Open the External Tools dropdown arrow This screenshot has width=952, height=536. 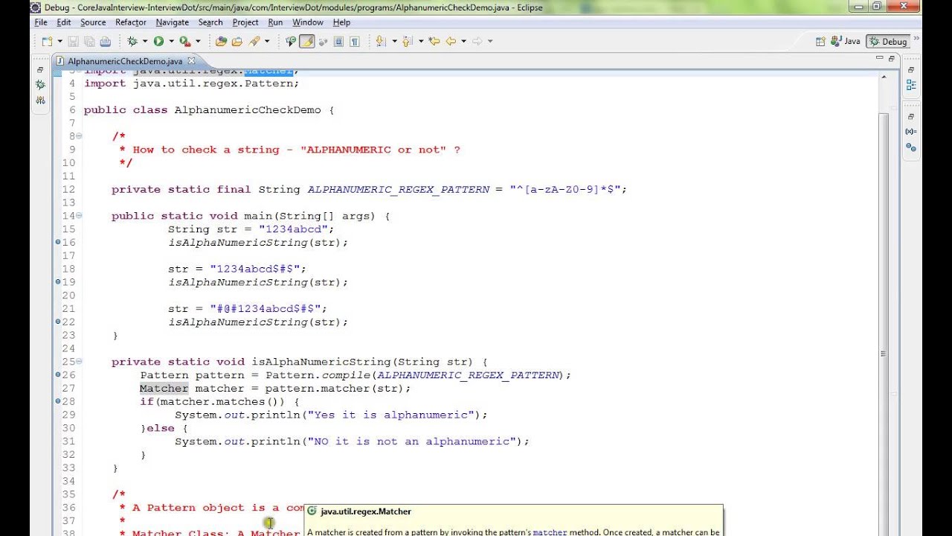click(x=198, y=41)
